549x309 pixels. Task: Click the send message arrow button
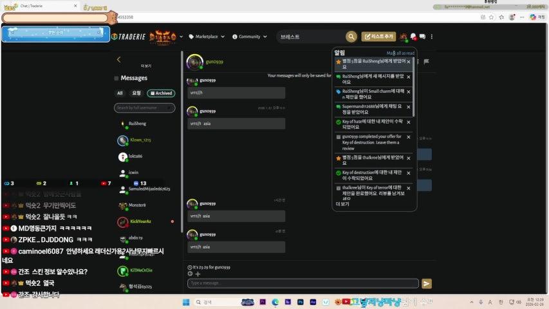427,283
